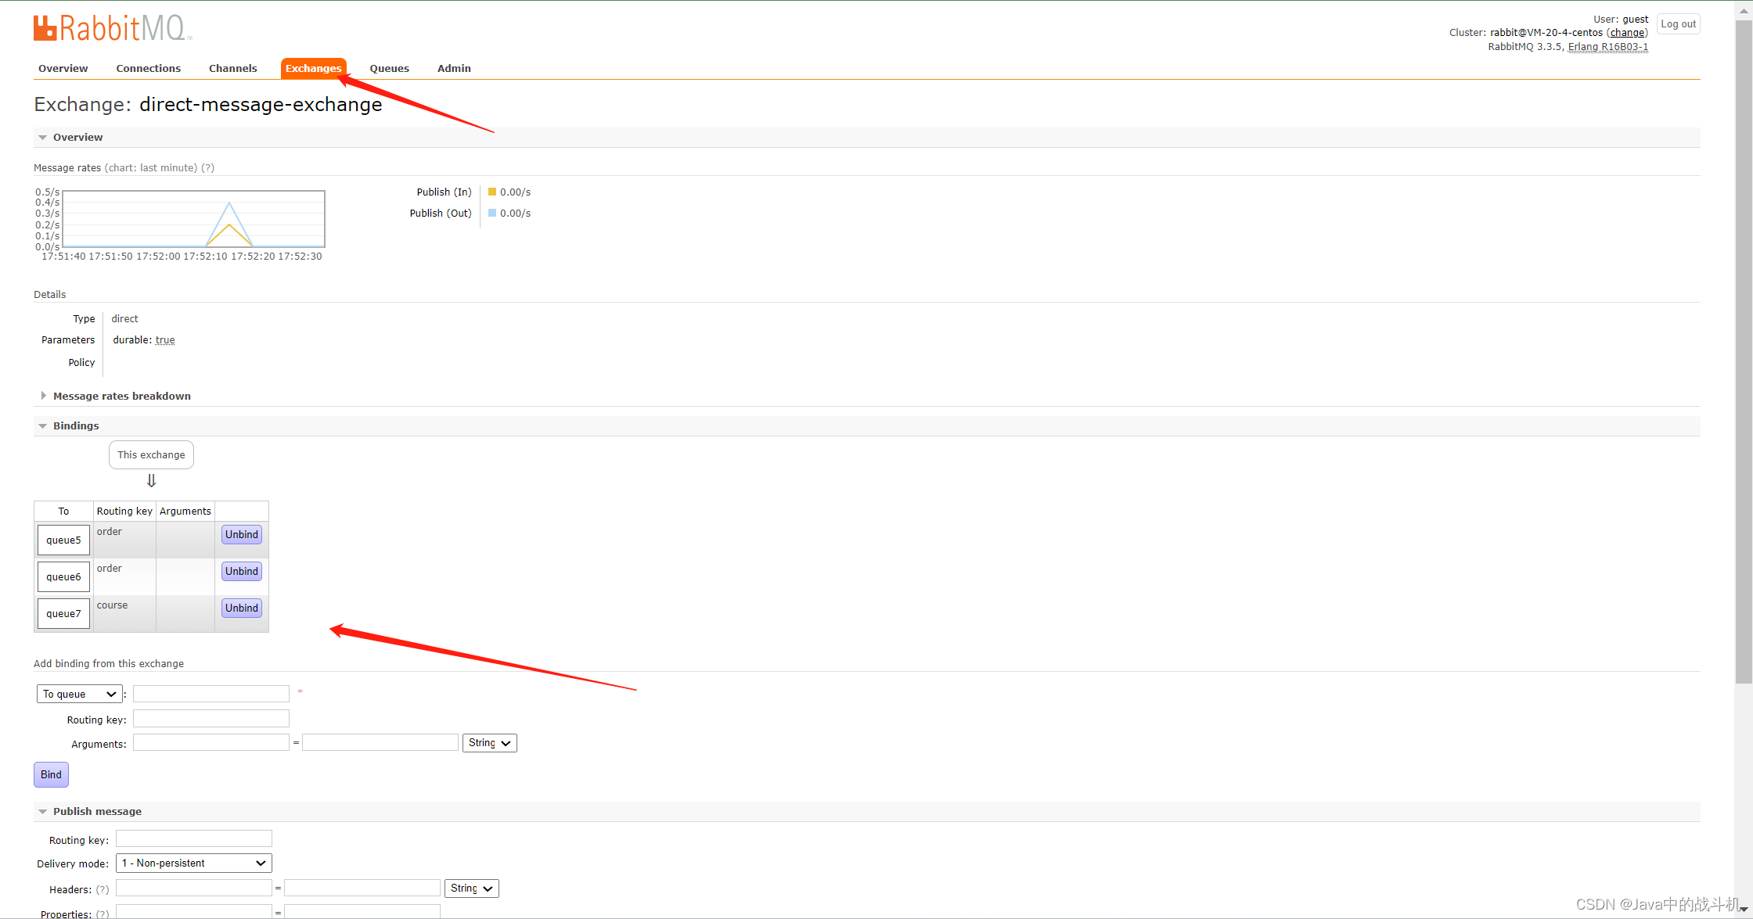The width and height of the screenshot is (1753, 919).
Task: Unbind queue6 from the exchange
Action: pos(242,572)
